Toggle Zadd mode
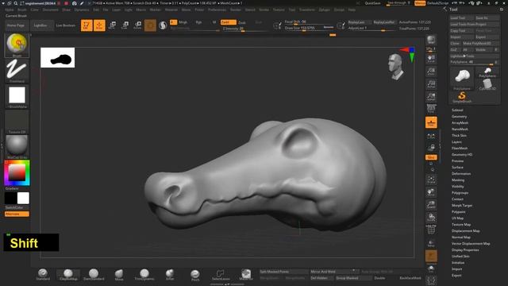Screen dimensions: 508x286 click(x=228, y=22)
